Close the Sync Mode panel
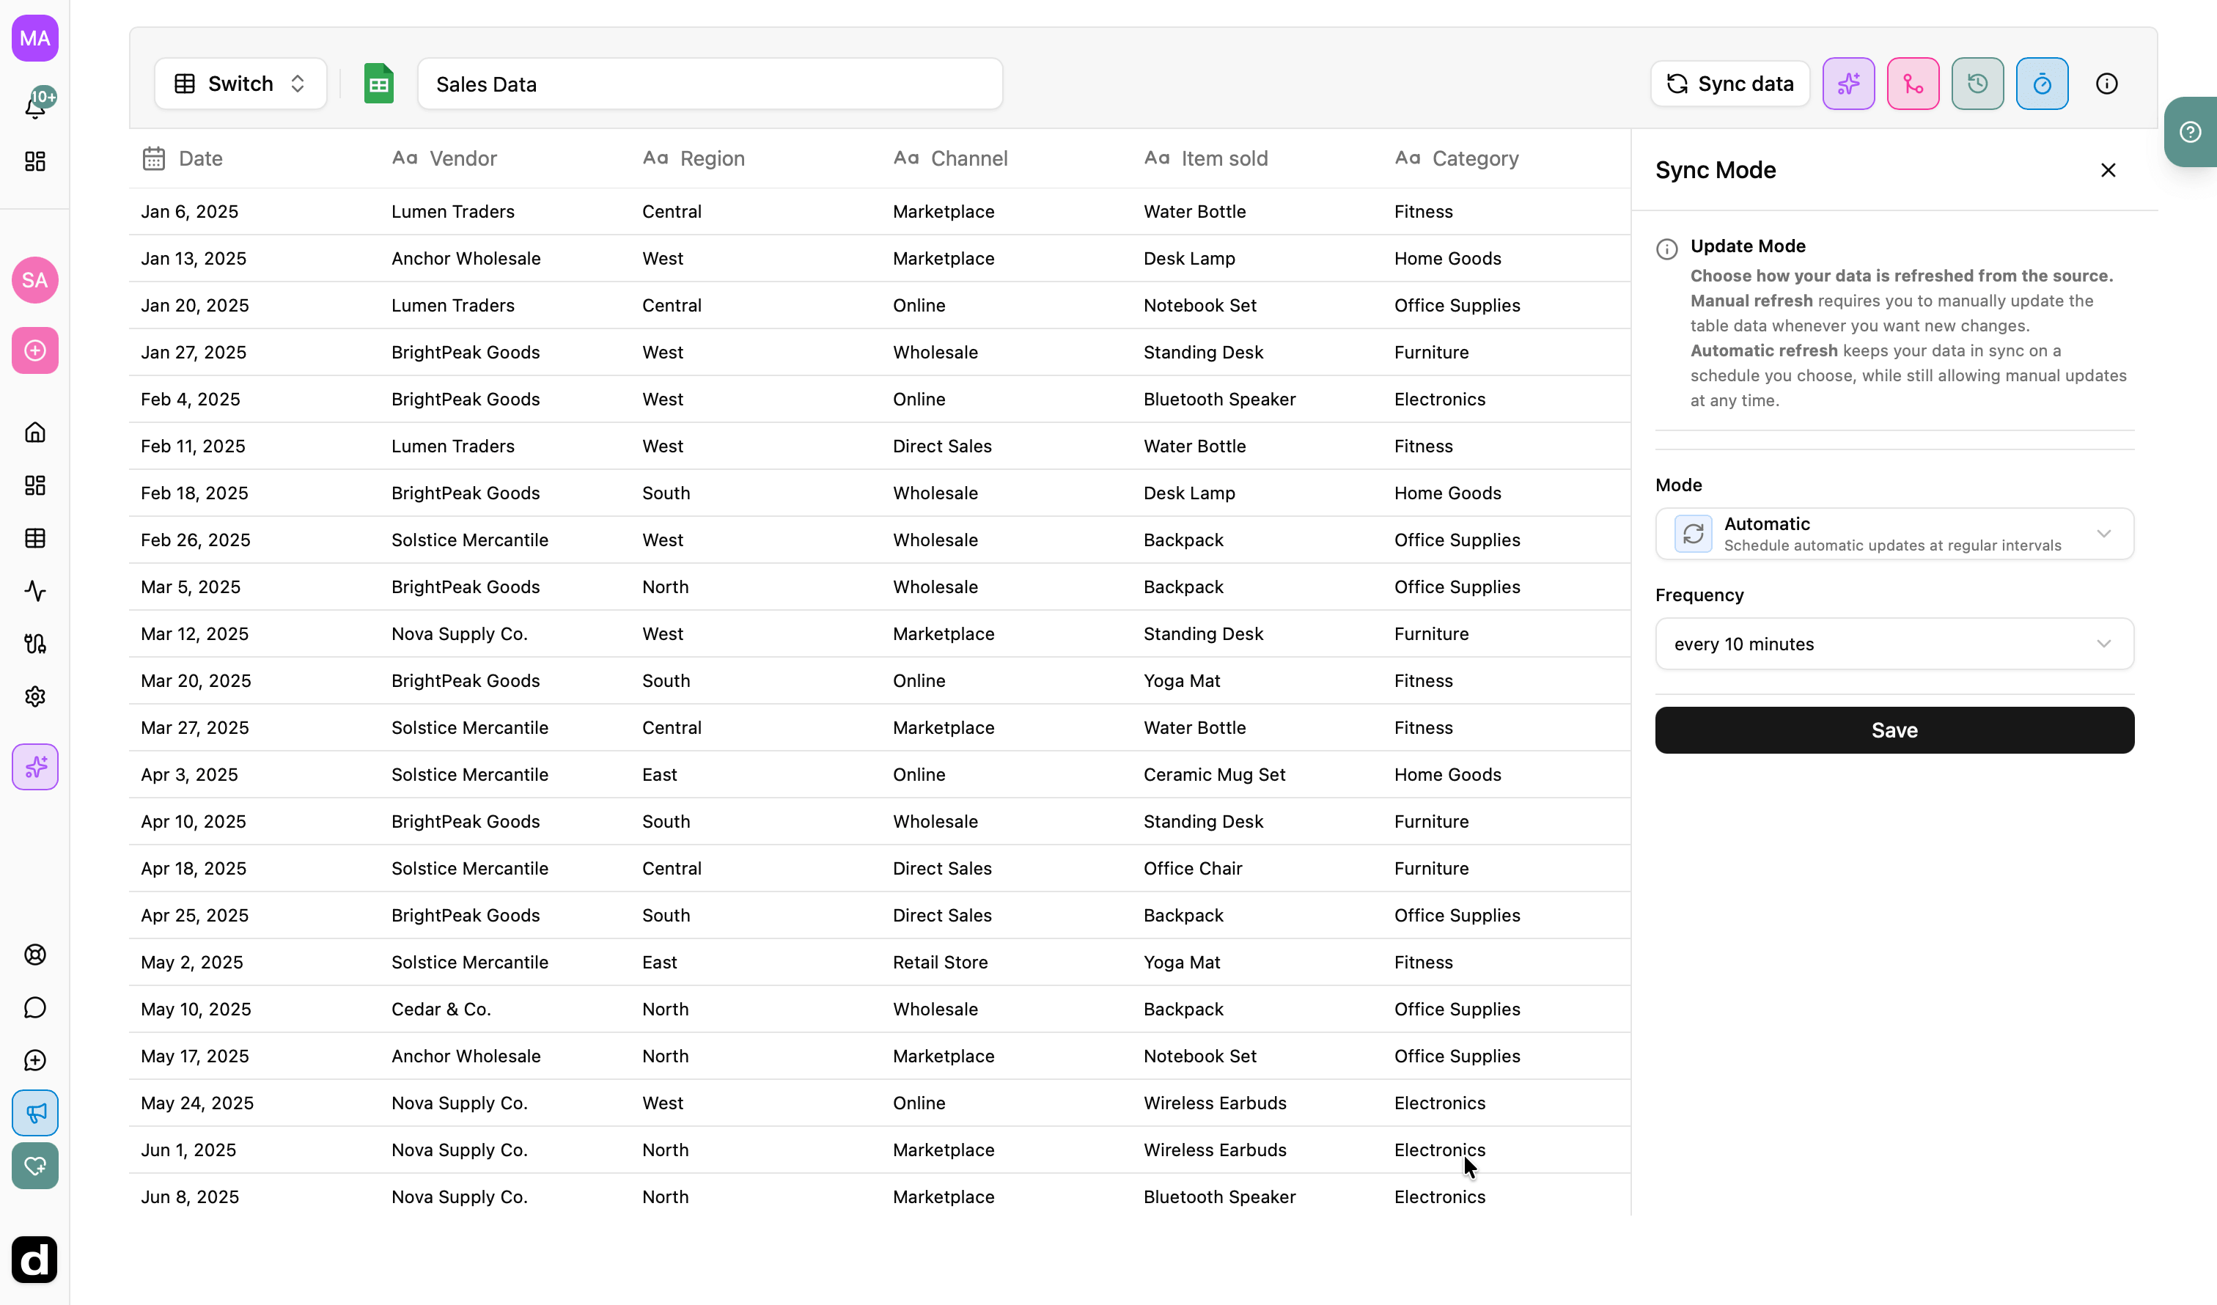 click(2108, 170)
